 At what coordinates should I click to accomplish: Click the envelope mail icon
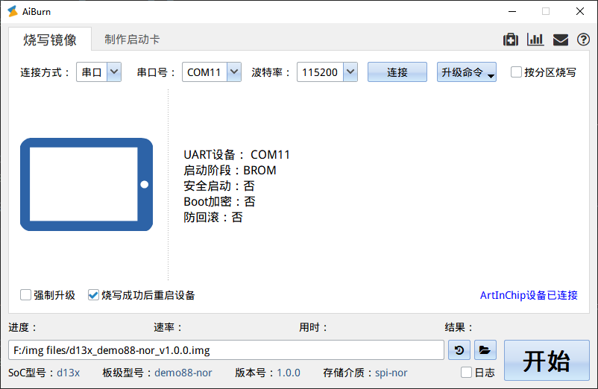(560, 40)
